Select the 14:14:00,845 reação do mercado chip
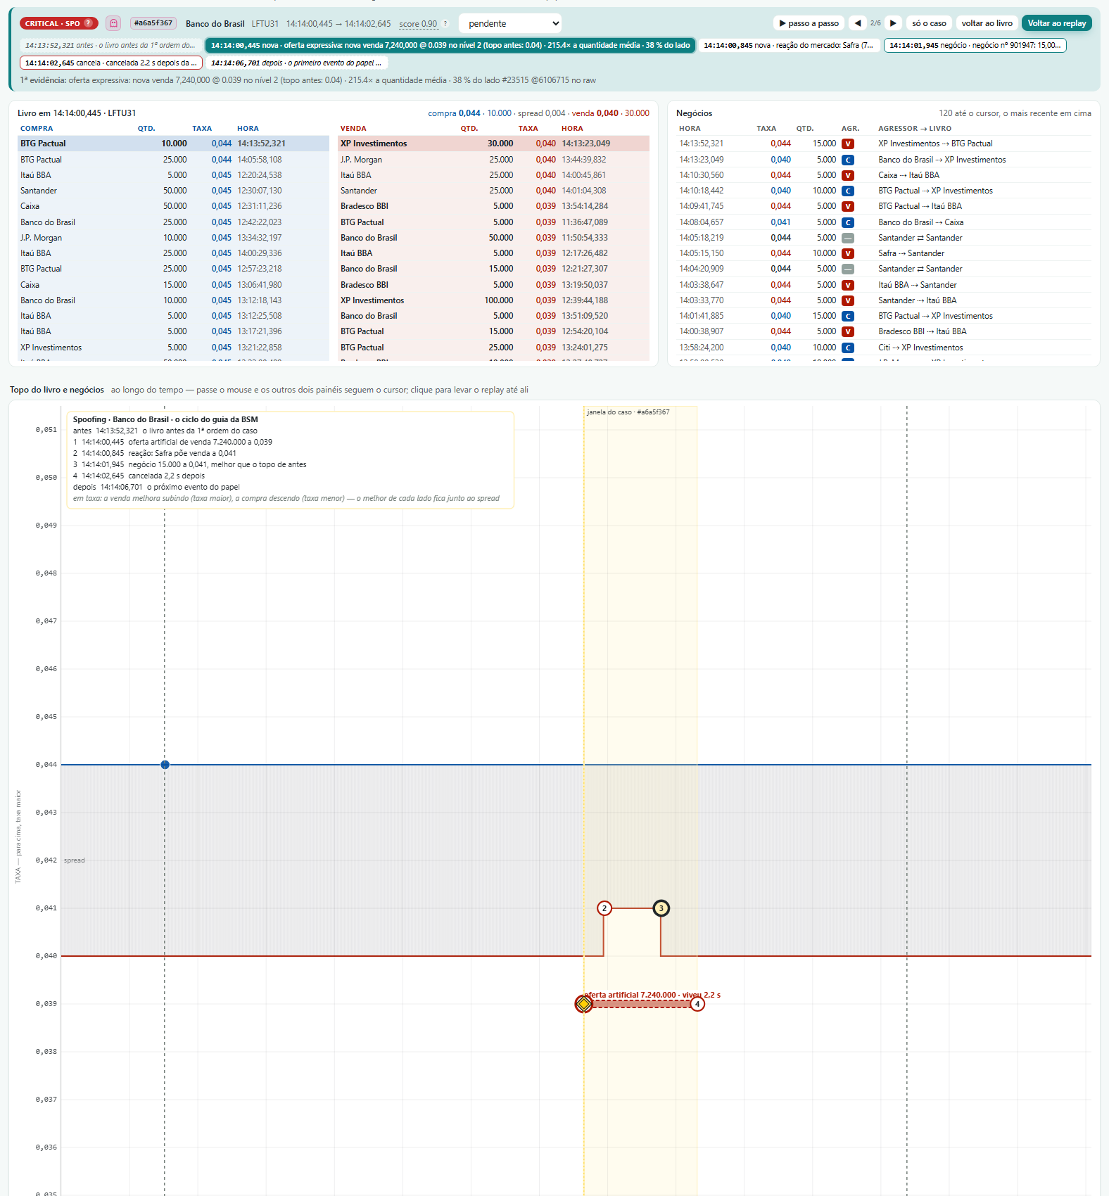 pos(788,45)
